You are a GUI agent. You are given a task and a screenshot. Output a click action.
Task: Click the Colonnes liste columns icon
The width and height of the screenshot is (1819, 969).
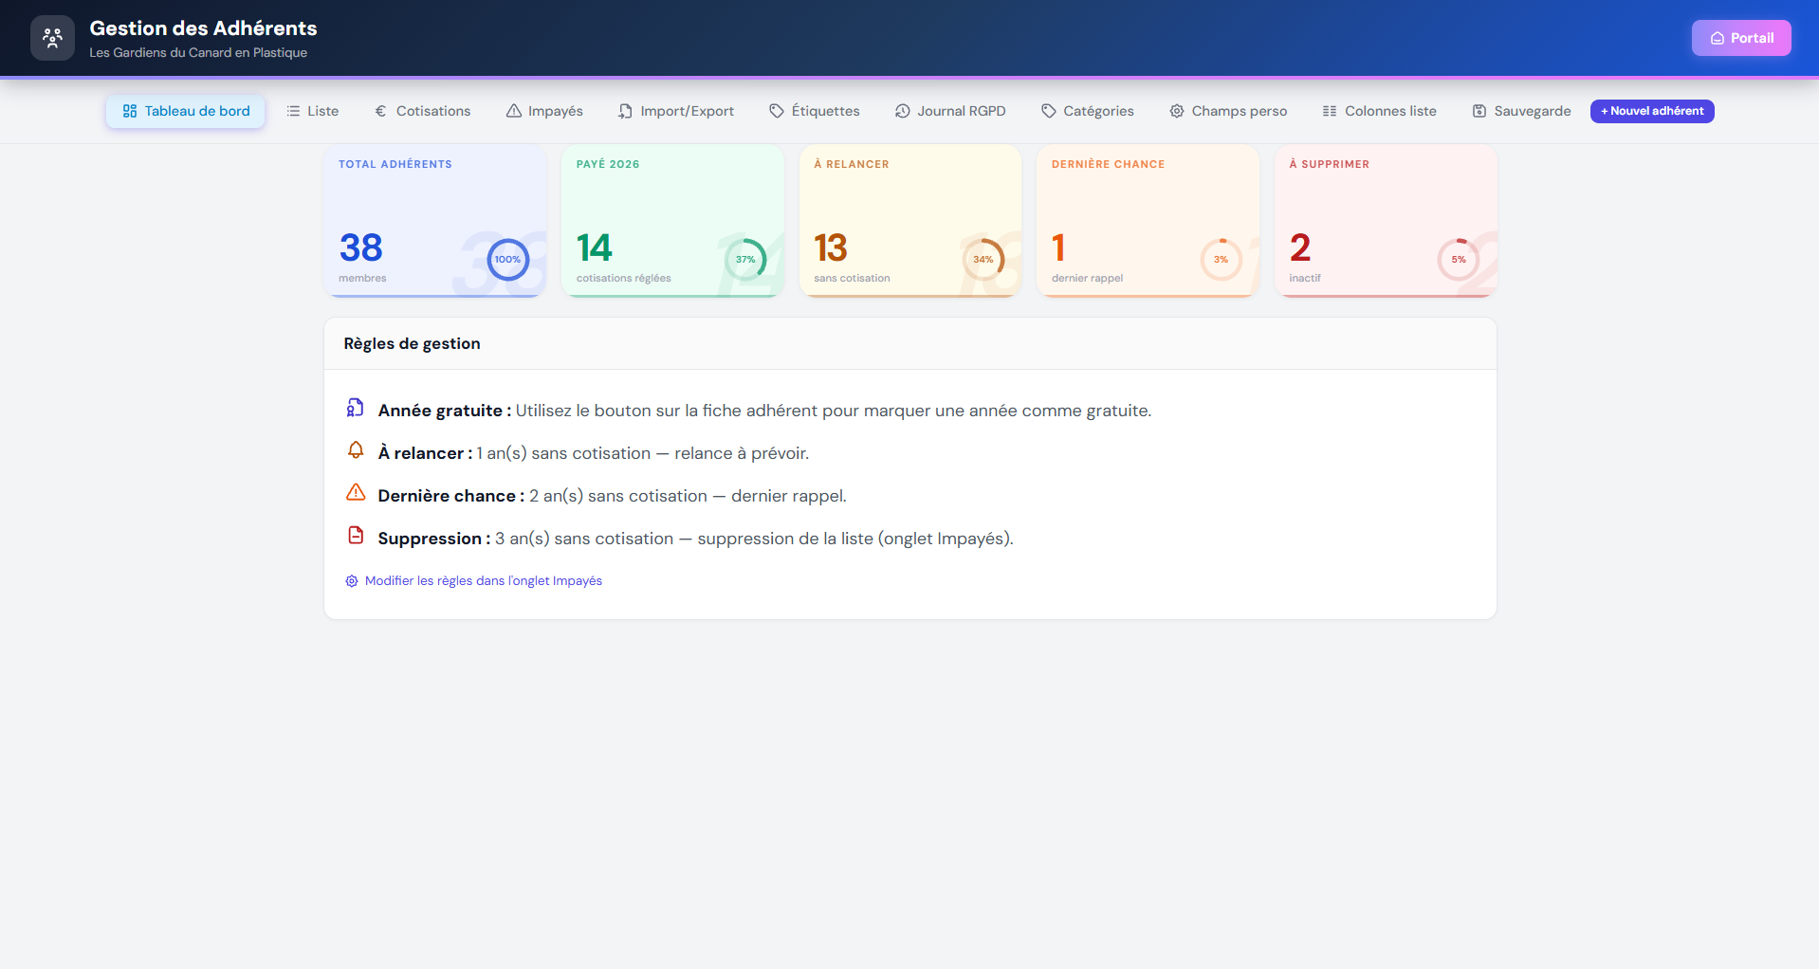coord(1328,111)
